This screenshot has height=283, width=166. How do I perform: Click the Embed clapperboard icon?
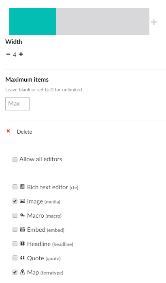22,229
